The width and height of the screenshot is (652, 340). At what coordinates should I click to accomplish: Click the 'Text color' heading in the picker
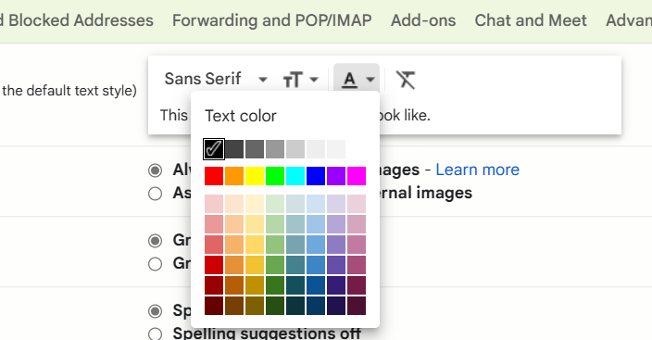(241, 116)
